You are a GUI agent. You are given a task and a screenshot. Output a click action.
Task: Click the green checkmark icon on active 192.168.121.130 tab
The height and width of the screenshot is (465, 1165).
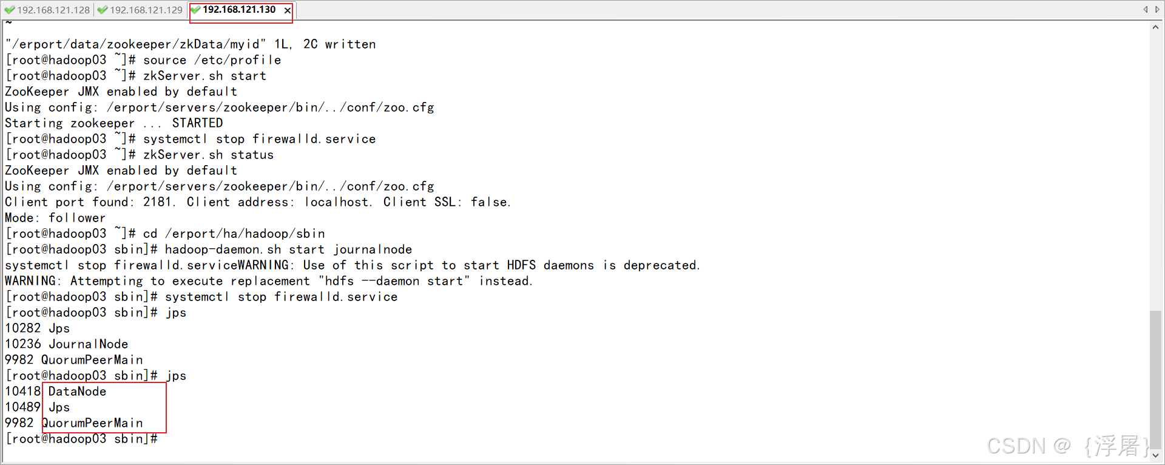(x=195, y=10)
